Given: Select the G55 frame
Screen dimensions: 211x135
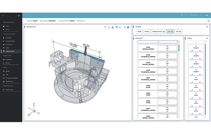Looking at the screenshot, I should [178, 31].
